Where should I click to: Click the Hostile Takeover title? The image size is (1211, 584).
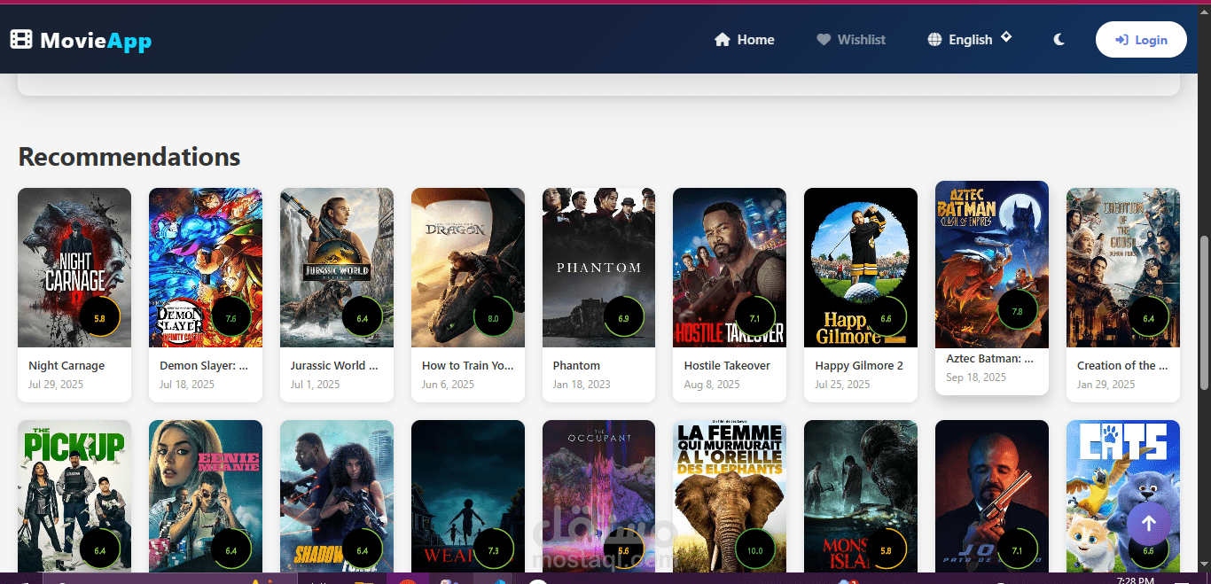[727, 365]
